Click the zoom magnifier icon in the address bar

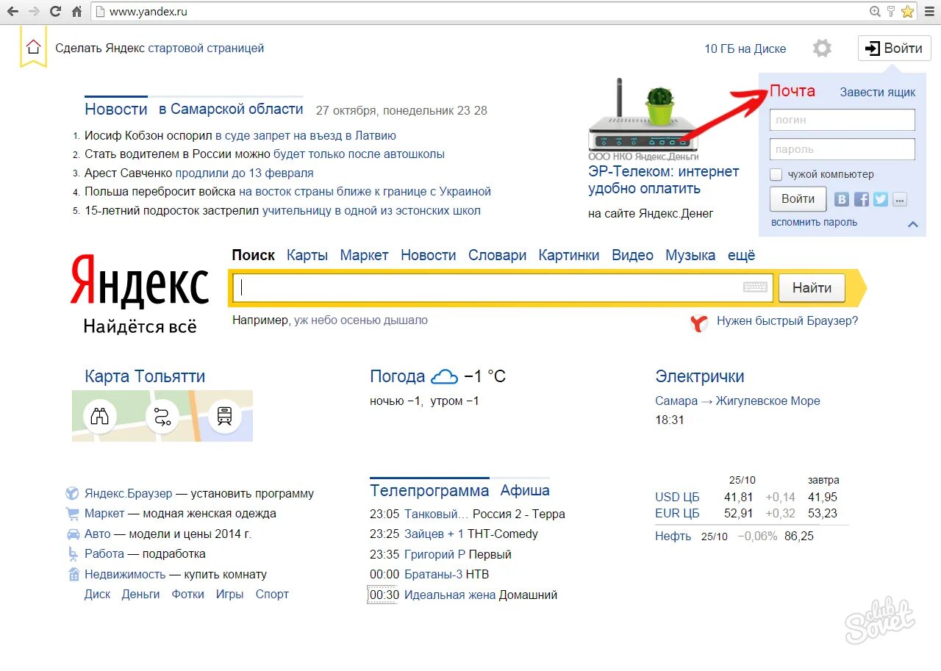[875, 11]
